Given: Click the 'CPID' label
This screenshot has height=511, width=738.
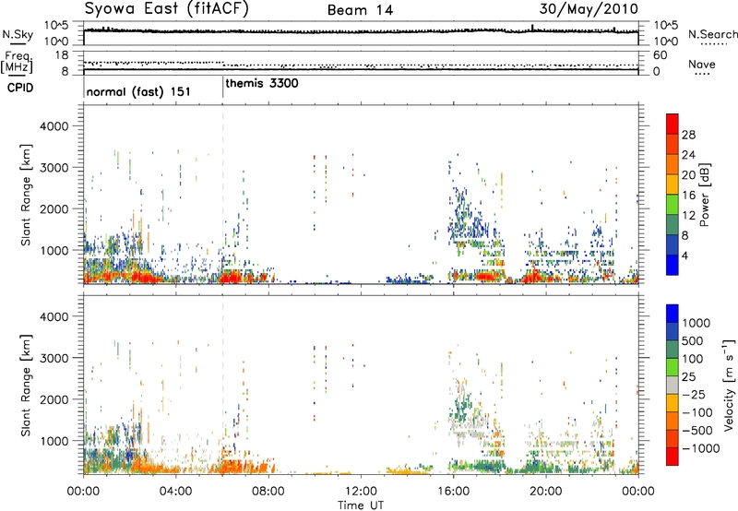Looking at the screenshot, I should click(x=20, y=88).
